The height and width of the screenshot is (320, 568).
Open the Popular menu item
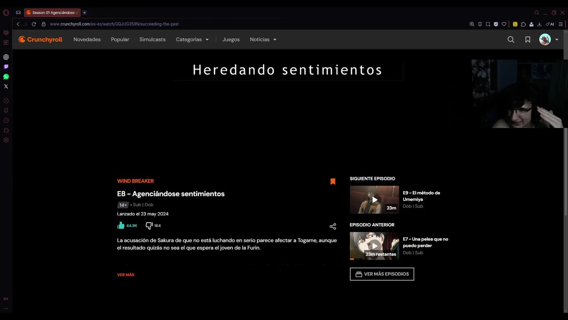[120, 40]
